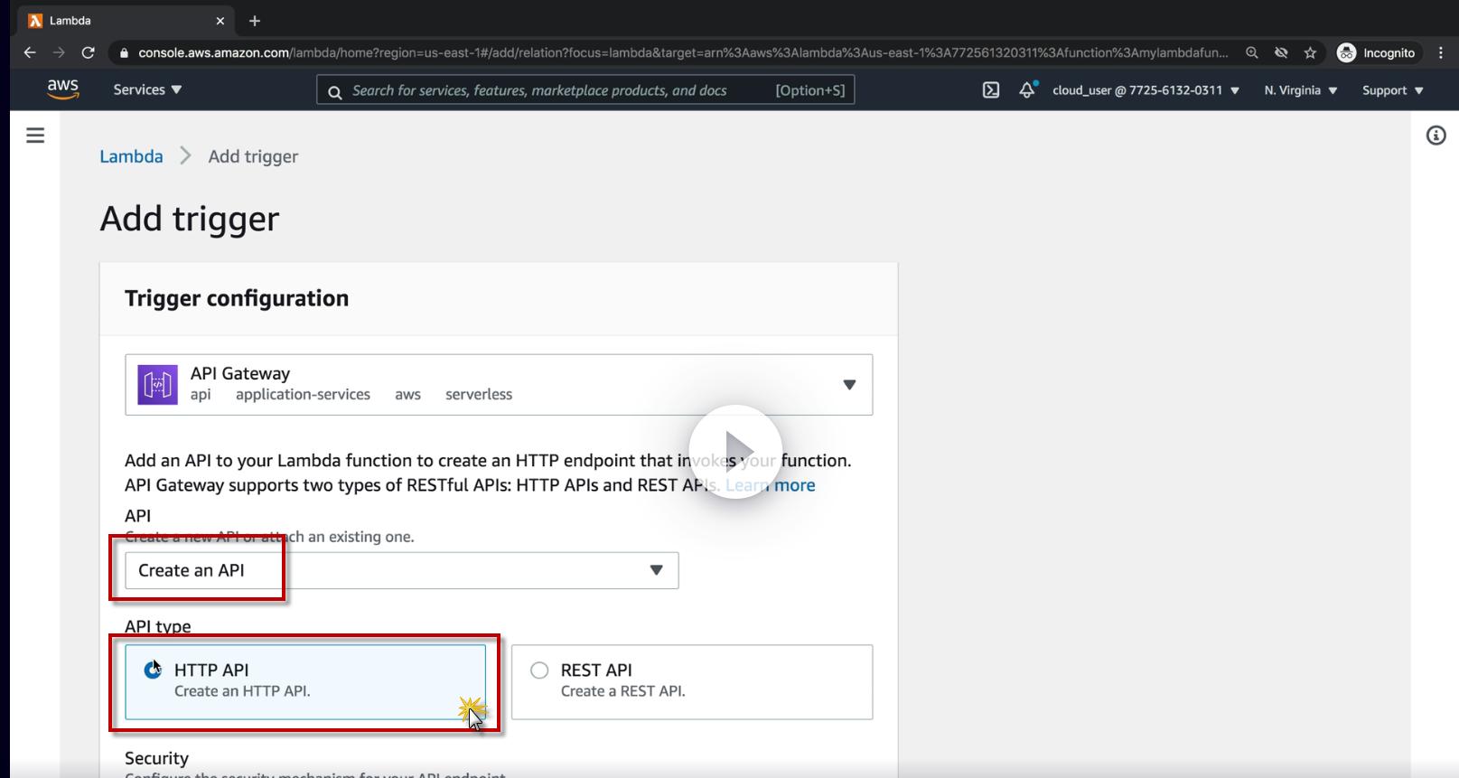This screenshot has width=1459, height=778.
Task: Click the API Gateway service icon
Action: [x=157, y=384]
